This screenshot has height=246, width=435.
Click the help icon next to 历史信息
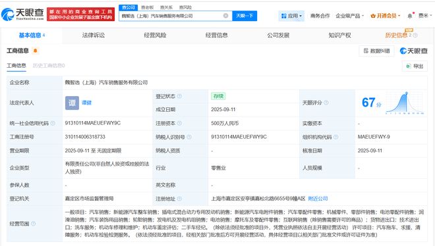pos(415,36)
